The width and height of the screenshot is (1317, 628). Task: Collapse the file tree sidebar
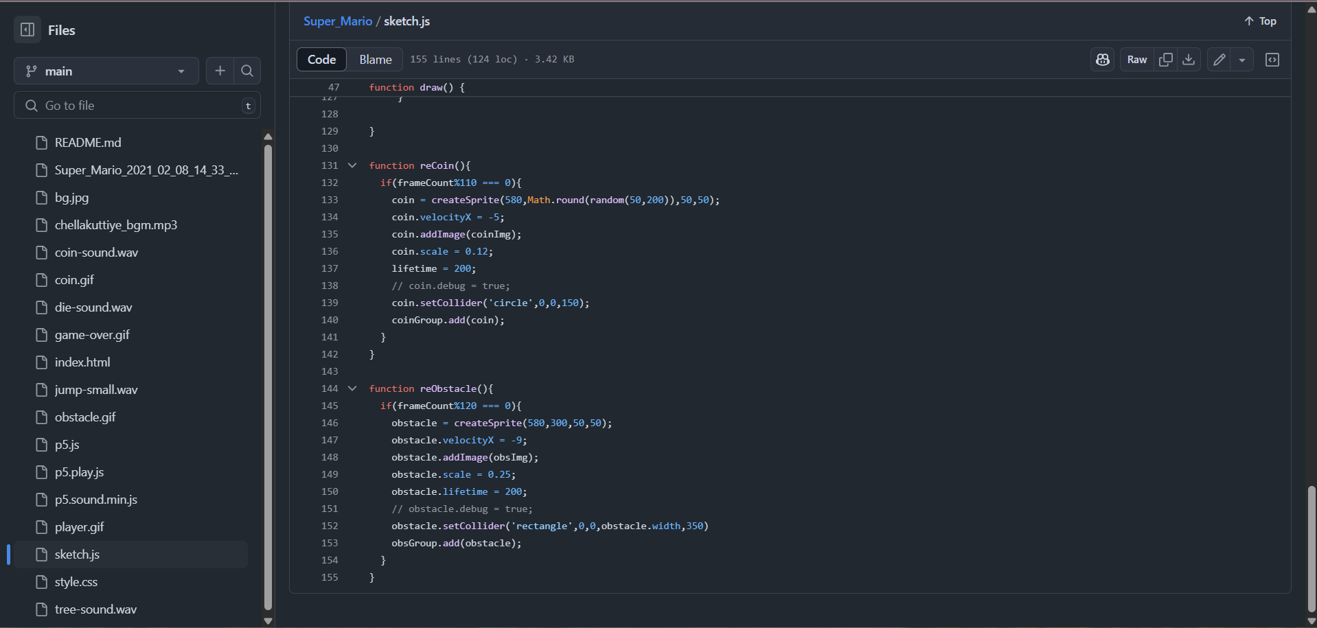[x=27, y=30]
